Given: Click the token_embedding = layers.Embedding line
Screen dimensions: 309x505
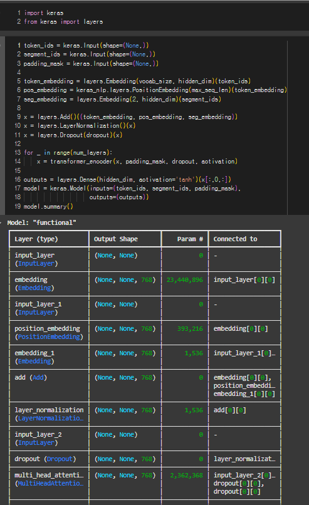Looking at the screenshot, I should coord(137,81).
